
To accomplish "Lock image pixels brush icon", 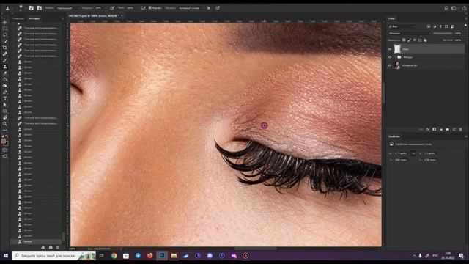I will (x=409, y=40).
